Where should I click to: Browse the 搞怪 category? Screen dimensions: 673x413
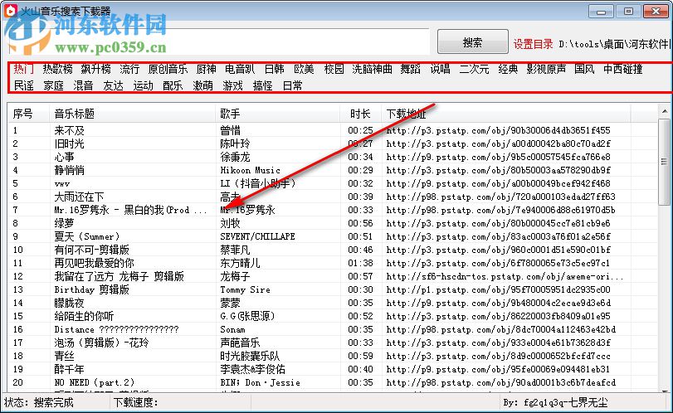click(263, 85)
